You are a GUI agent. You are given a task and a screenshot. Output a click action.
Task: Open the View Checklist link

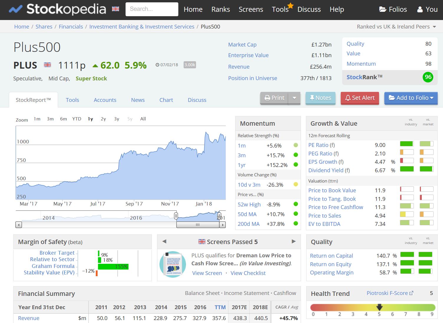point(248,273)
